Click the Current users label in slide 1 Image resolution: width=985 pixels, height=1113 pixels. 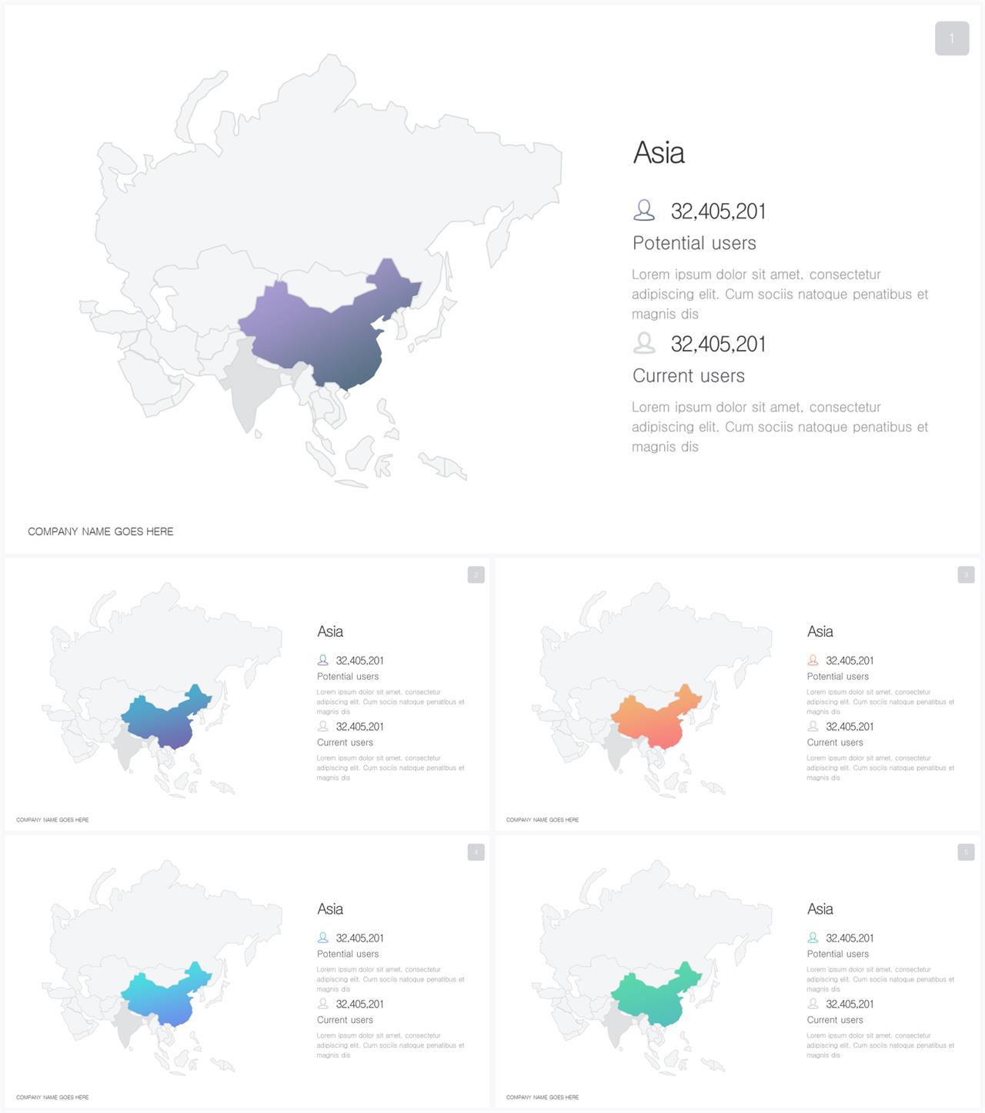[689, 376]
